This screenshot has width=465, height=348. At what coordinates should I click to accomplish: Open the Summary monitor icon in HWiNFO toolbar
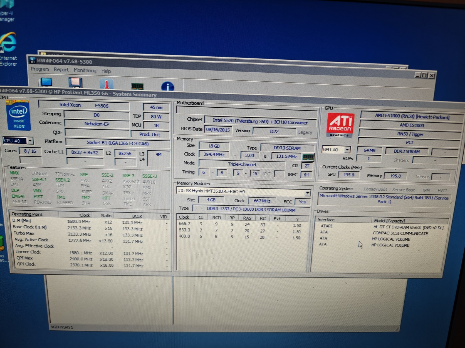pos(46,82)
